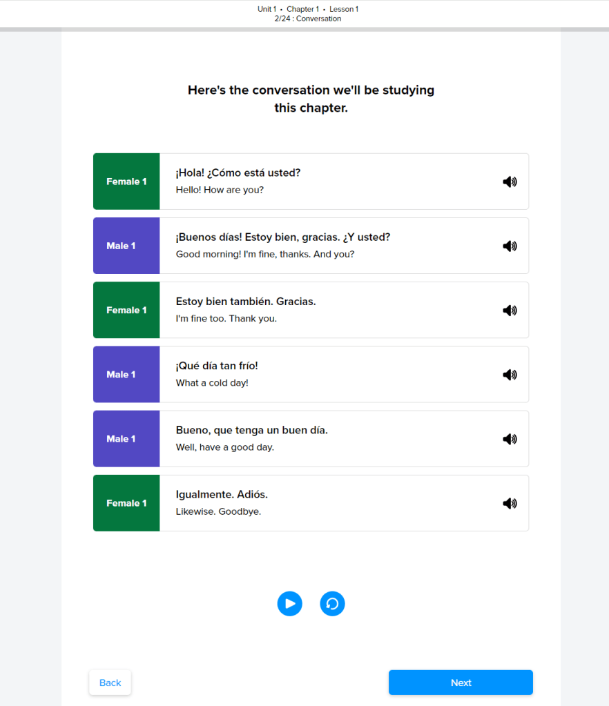Play audio for "¡Hola! ¿Cómo está usted?"
This screenshot has height=706, width=609.
pyautogui.click(x=510, y=182)
